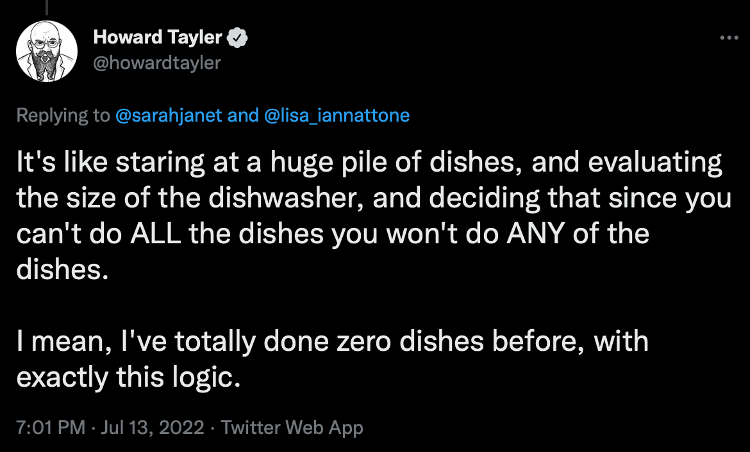Open the Twitter Web App source link
Viewport: 750px width, 452px height.
click(292, 428)
